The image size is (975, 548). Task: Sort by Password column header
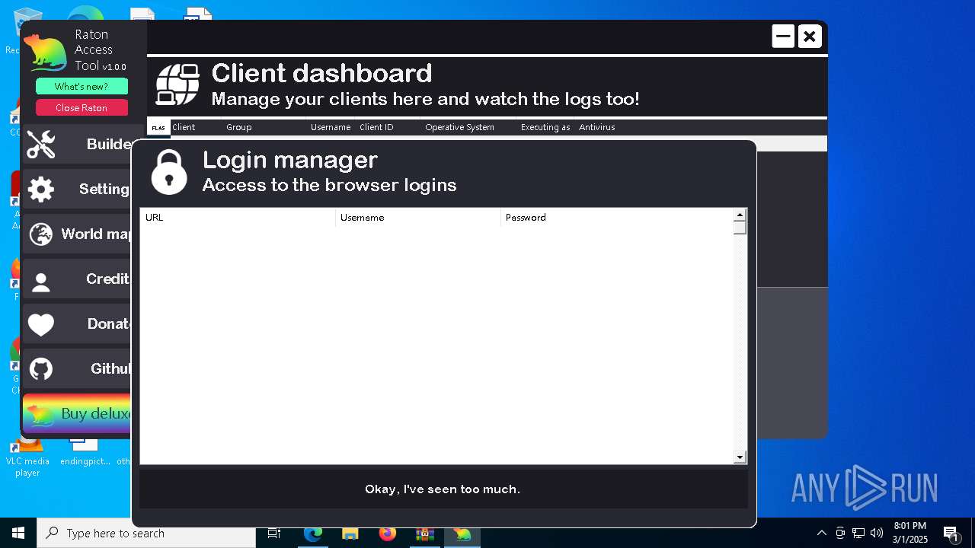[617, 218]
